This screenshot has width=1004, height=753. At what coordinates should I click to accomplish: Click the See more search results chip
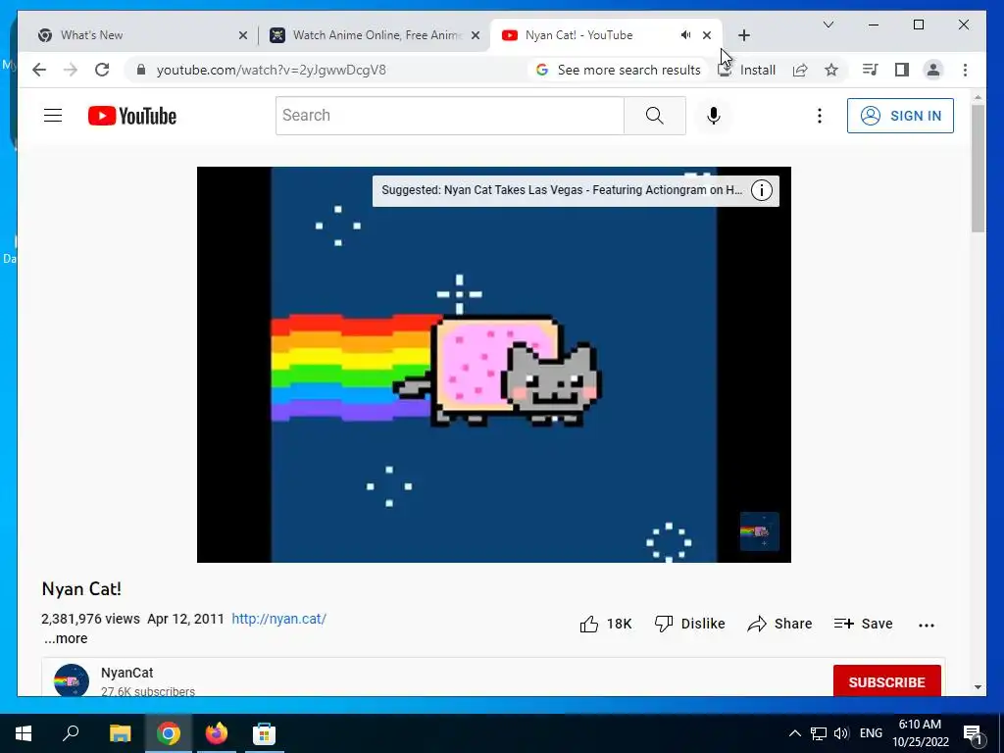coord(619,70)
